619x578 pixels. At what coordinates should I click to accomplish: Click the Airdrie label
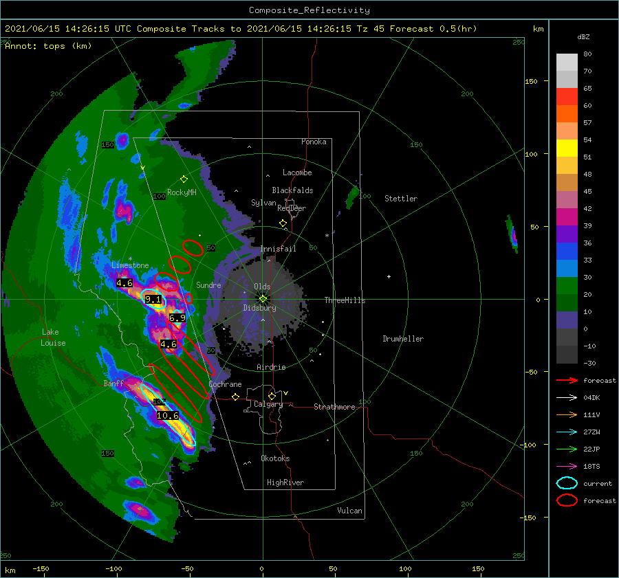point(271,367)
